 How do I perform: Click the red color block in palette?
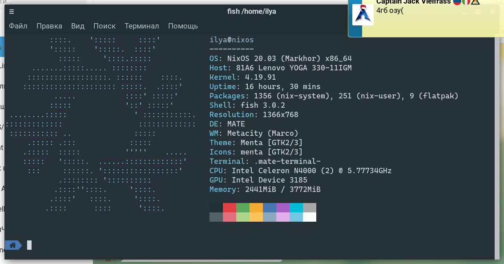tap(230, 208)
